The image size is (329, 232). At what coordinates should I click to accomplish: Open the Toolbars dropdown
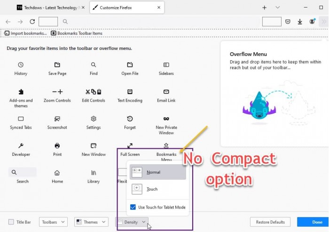[53, 222]
